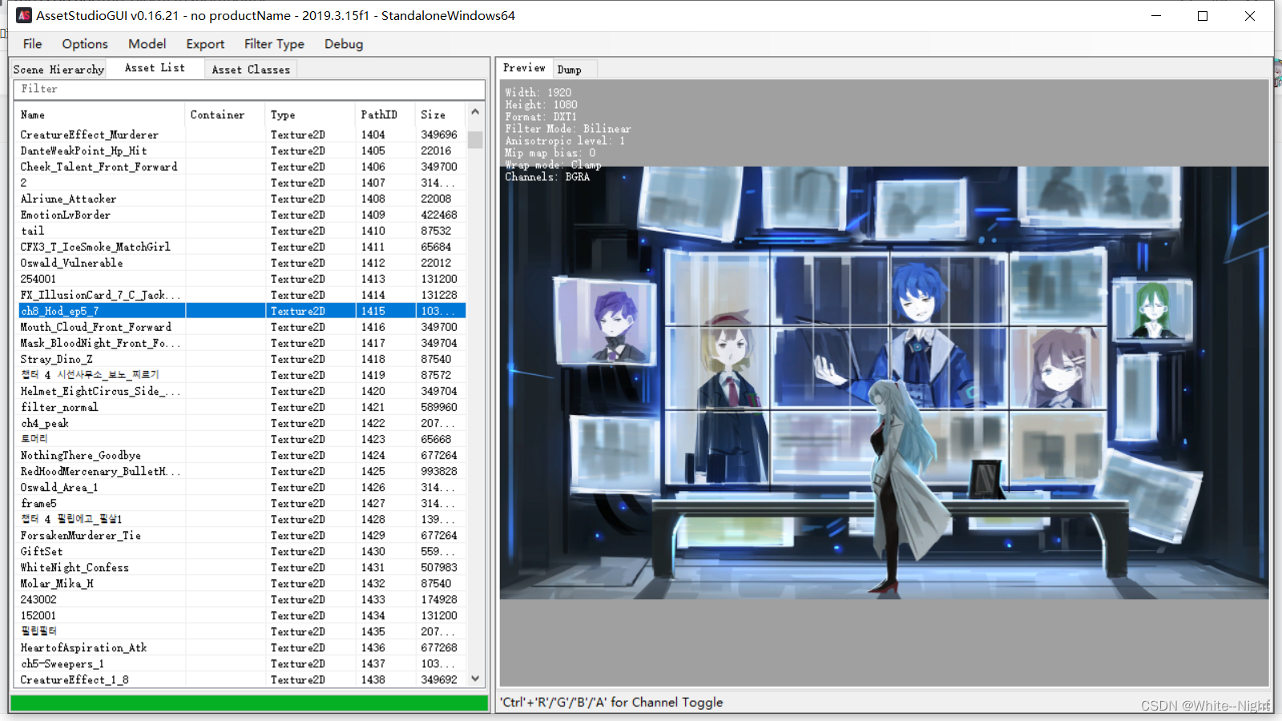Click the Filter input field
The width and height of the screenshot is (1282, 721).
point(249,89)
